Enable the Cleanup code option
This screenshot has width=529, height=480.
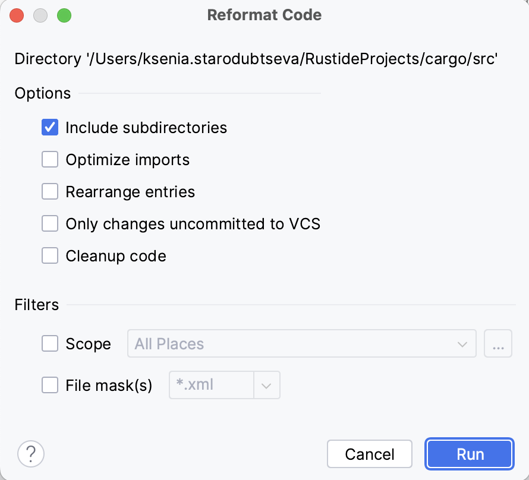tap(50, 255)
